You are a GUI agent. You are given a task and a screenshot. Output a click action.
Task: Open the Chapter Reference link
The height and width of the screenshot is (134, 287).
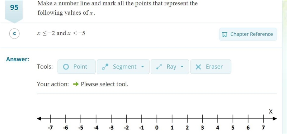point(248,34)
